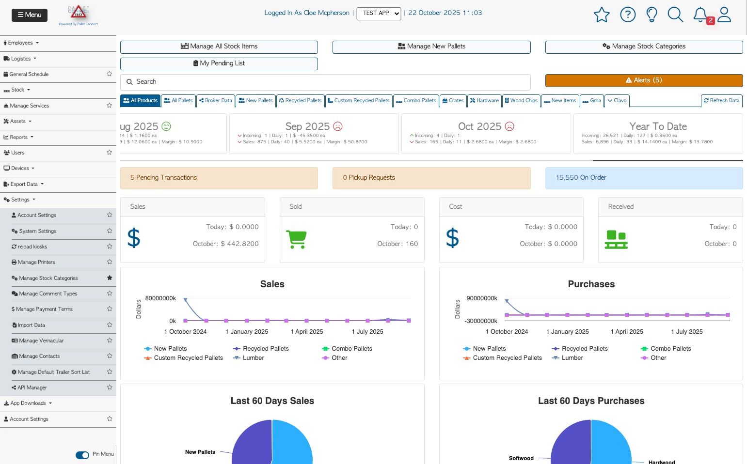
Task: Open the TEST APP dropdown
Action: tap(379, 13)
